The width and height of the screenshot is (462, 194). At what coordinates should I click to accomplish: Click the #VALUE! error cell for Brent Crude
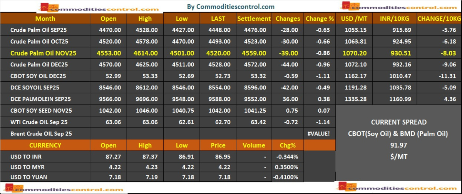point(320,134)
